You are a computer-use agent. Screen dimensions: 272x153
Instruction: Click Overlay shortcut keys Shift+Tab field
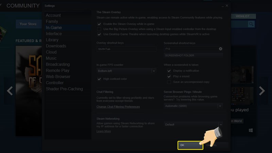coord(126,49)
